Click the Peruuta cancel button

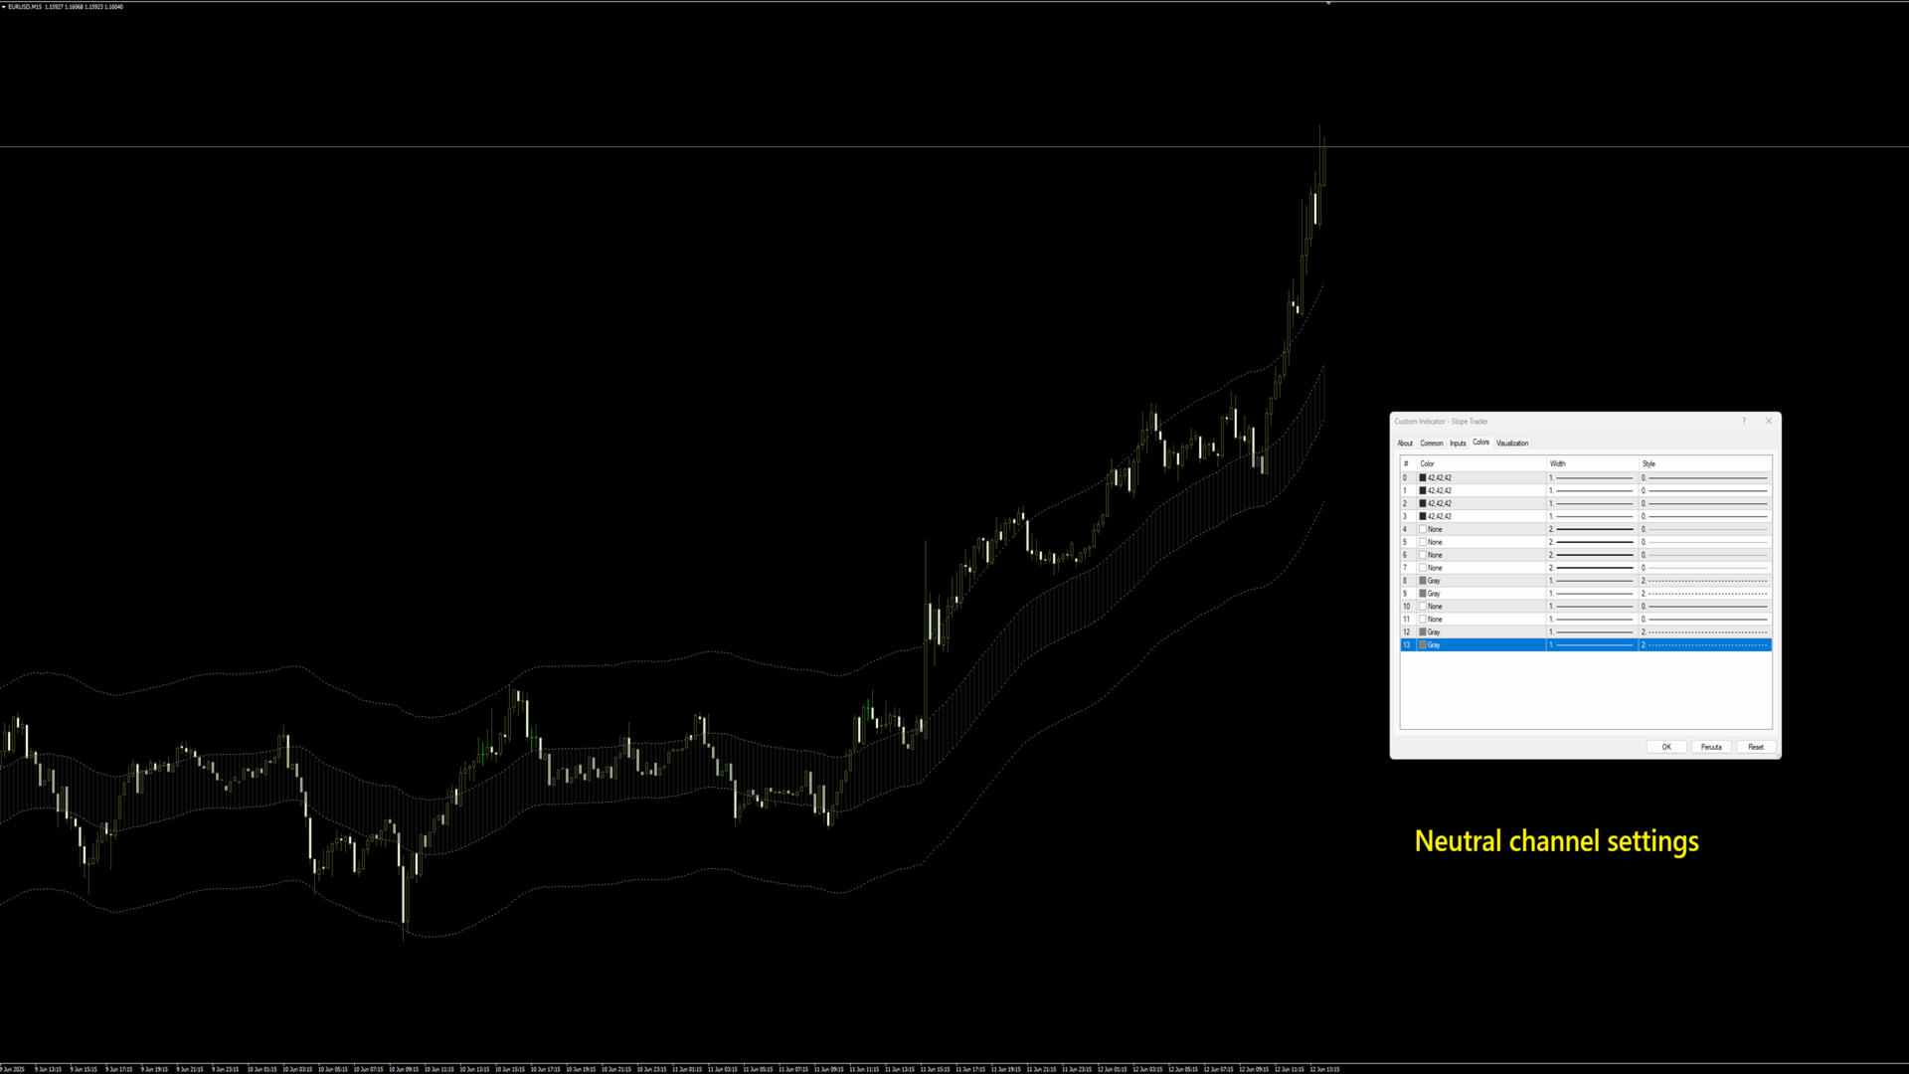click(1711, 747)
